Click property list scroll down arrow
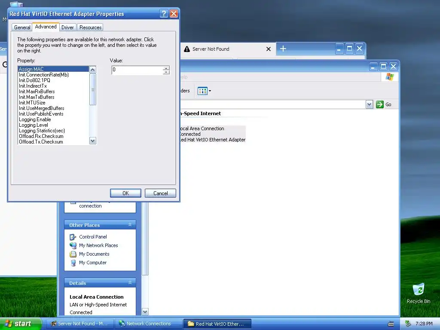Screen dimensions: 440x330 [x=93, y=141]
